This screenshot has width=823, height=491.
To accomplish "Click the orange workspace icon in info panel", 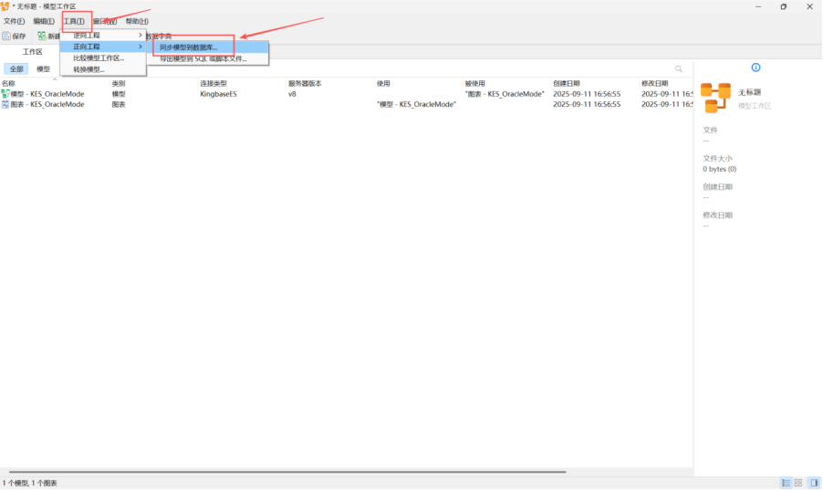I will click(x=715, y=98).
